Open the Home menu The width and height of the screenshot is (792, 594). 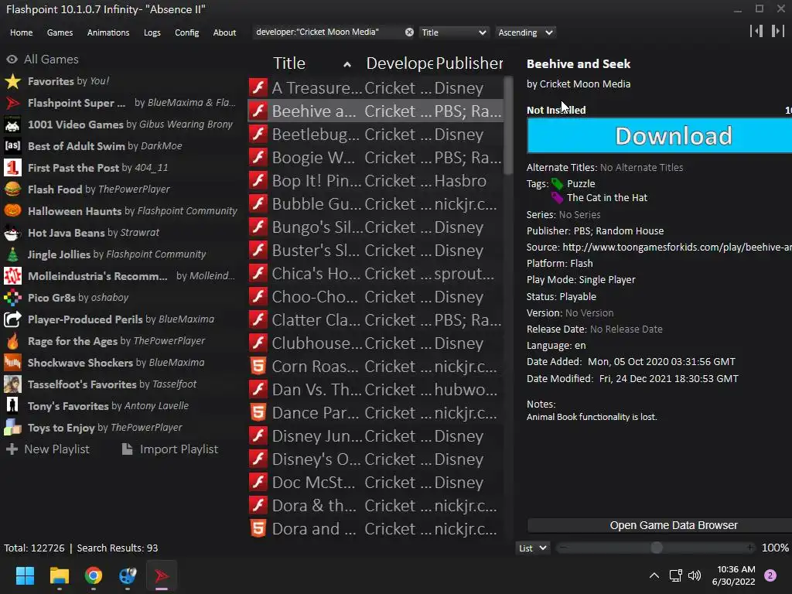(x=21, y=32)
